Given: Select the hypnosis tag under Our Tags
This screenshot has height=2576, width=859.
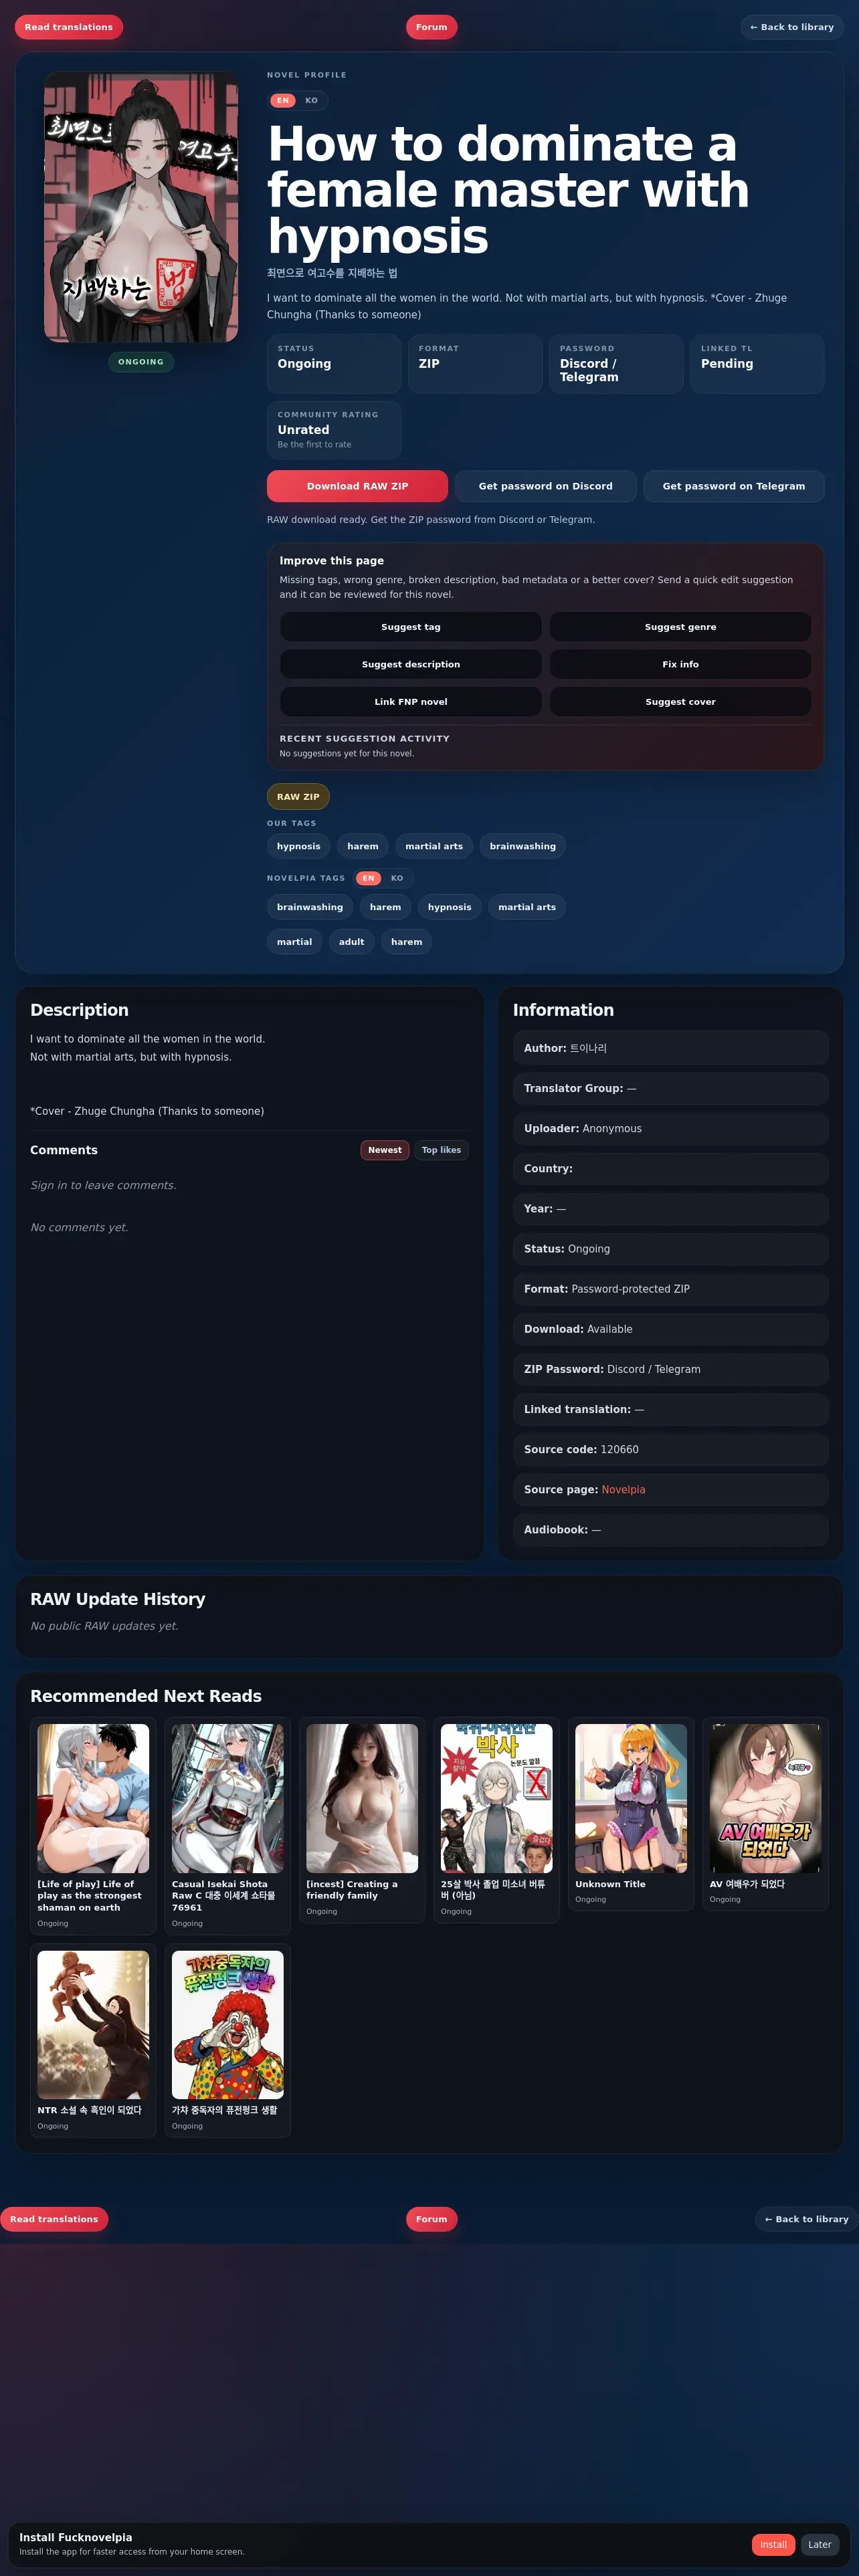Looking at the screenshot, I should tap(299, 846).
